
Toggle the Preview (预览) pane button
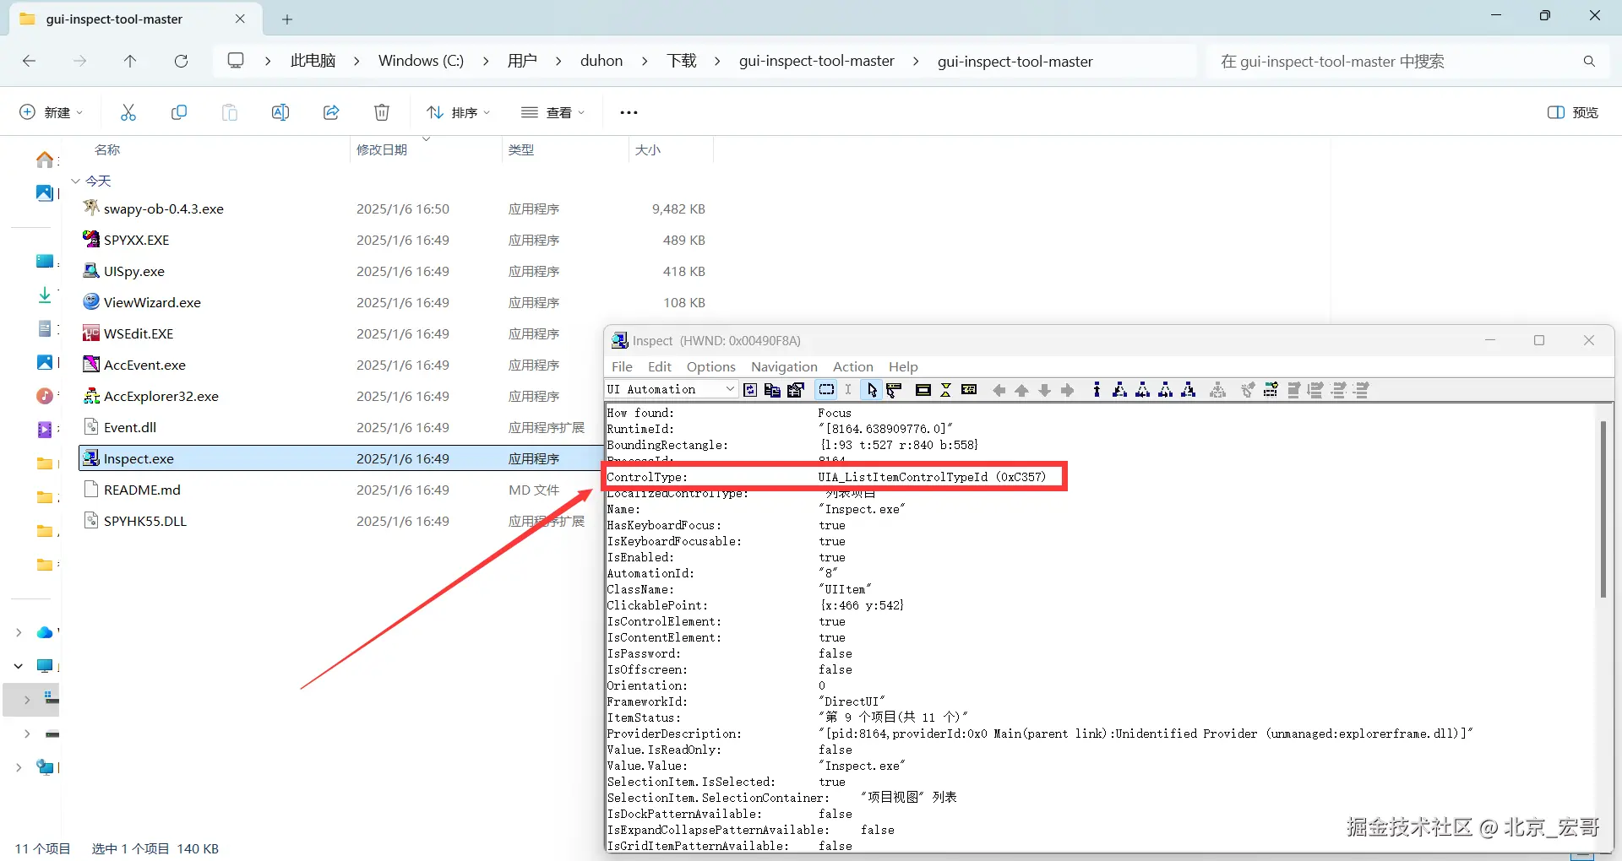click(1573, 112)
